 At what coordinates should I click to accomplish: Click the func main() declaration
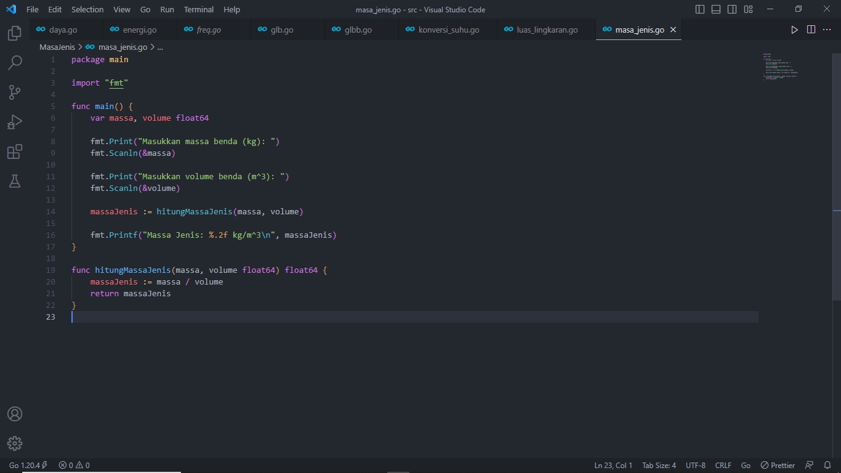(x=102, y=107)
